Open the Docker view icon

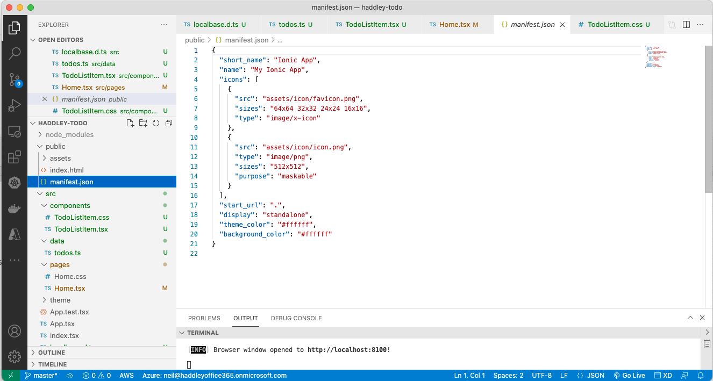tap(15, 209)
